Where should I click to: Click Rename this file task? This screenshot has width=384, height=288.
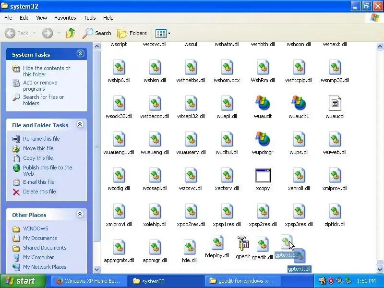point(41,139)
